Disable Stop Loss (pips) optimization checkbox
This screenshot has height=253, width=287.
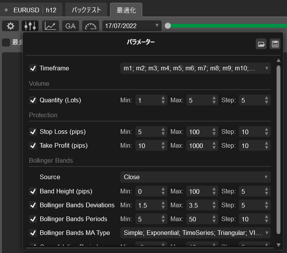coord(33,132)
